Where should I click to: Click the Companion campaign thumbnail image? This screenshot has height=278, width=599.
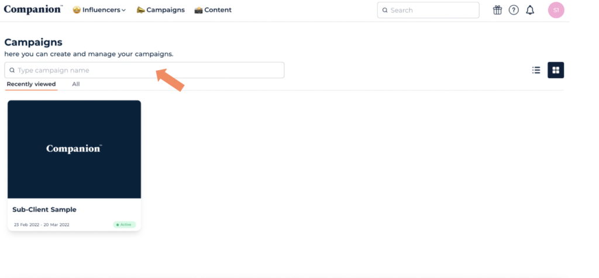[74, 149]
